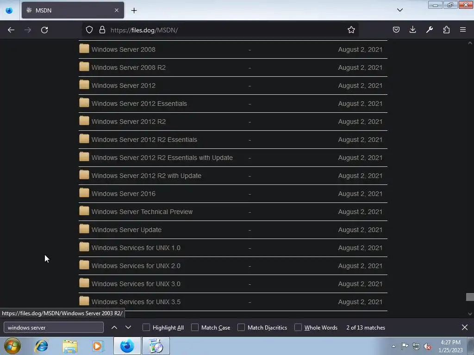The width and height of the screenshot is (474, 355).
Task: Open a new browser tab
Action: pyautogui.click(x=134, y=10)
